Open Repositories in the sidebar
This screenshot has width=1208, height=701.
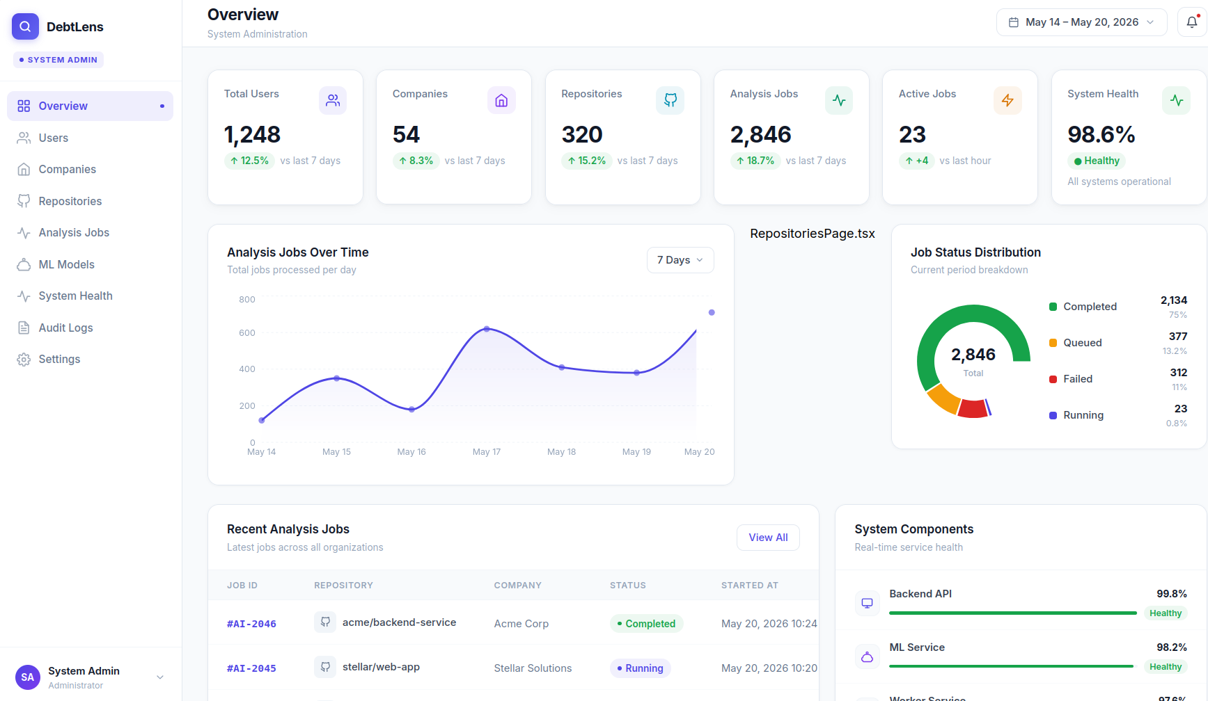(90, 201)
